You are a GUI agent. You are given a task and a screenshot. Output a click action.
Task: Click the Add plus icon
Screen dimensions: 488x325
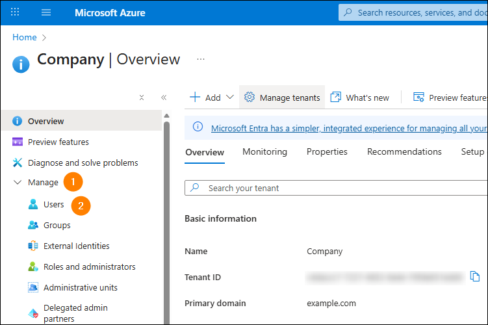(195, 97)
